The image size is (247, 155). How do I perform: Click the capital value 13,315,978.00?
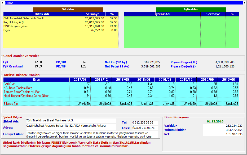coord(95,26)
